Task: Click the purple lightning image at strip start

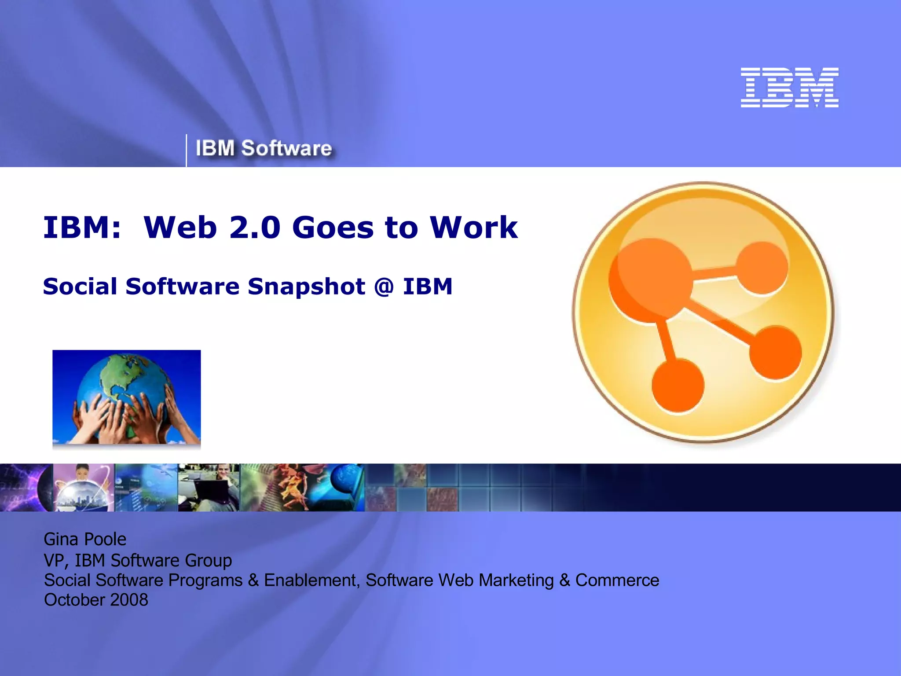Action: click(26, 487)
